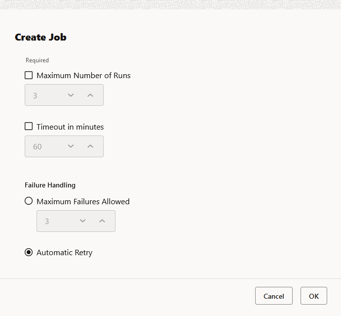Click the Maximum Number of Runs number field
The height and width of the screenshot is (316, 341).
[43, 95]
